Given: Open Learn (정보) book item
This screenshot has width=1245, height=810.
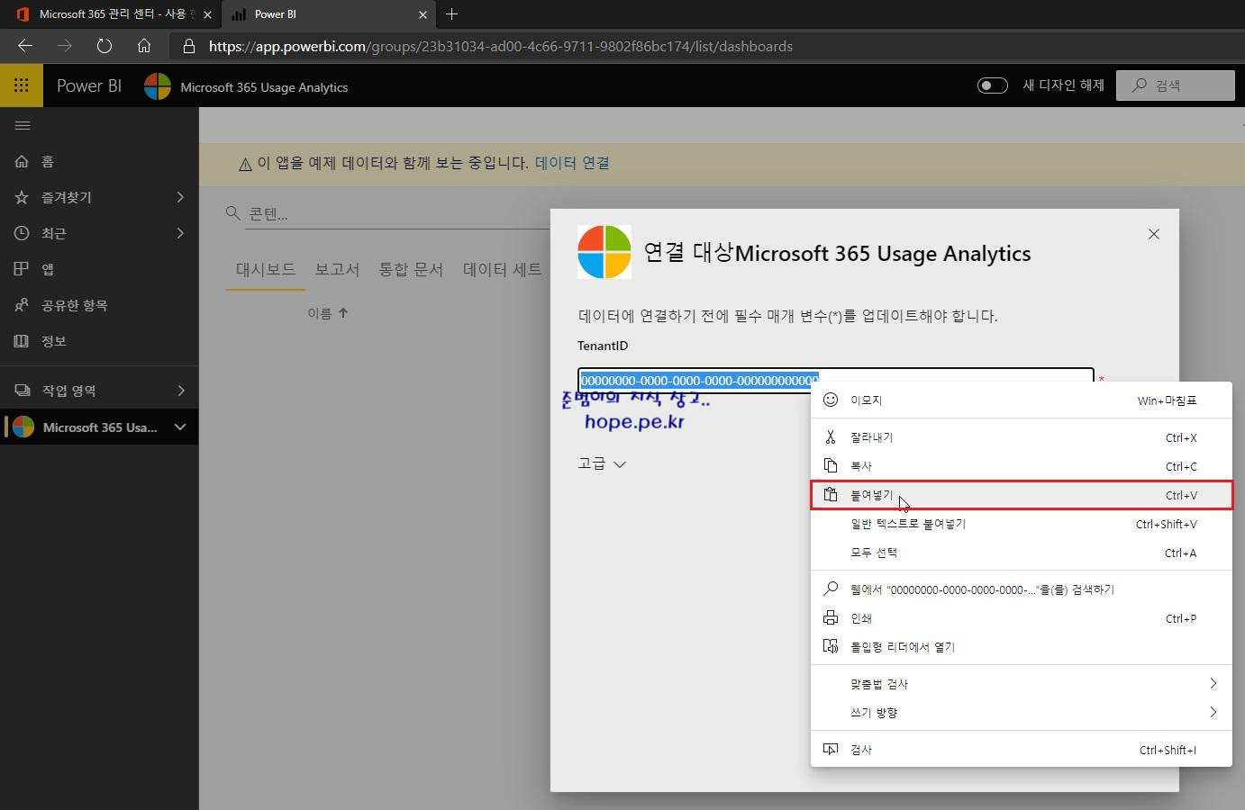Looking at the screenshot, I should tap(99, 341).
